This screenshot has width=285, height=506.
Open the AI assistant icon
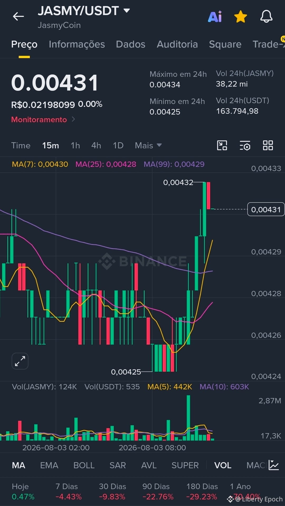point(215,17)
